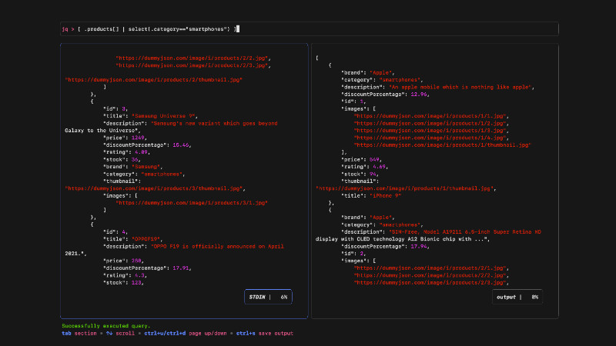Click "brand": "Samsung" line in STDIN
616x346 pixels.
[x=132, y=167]
